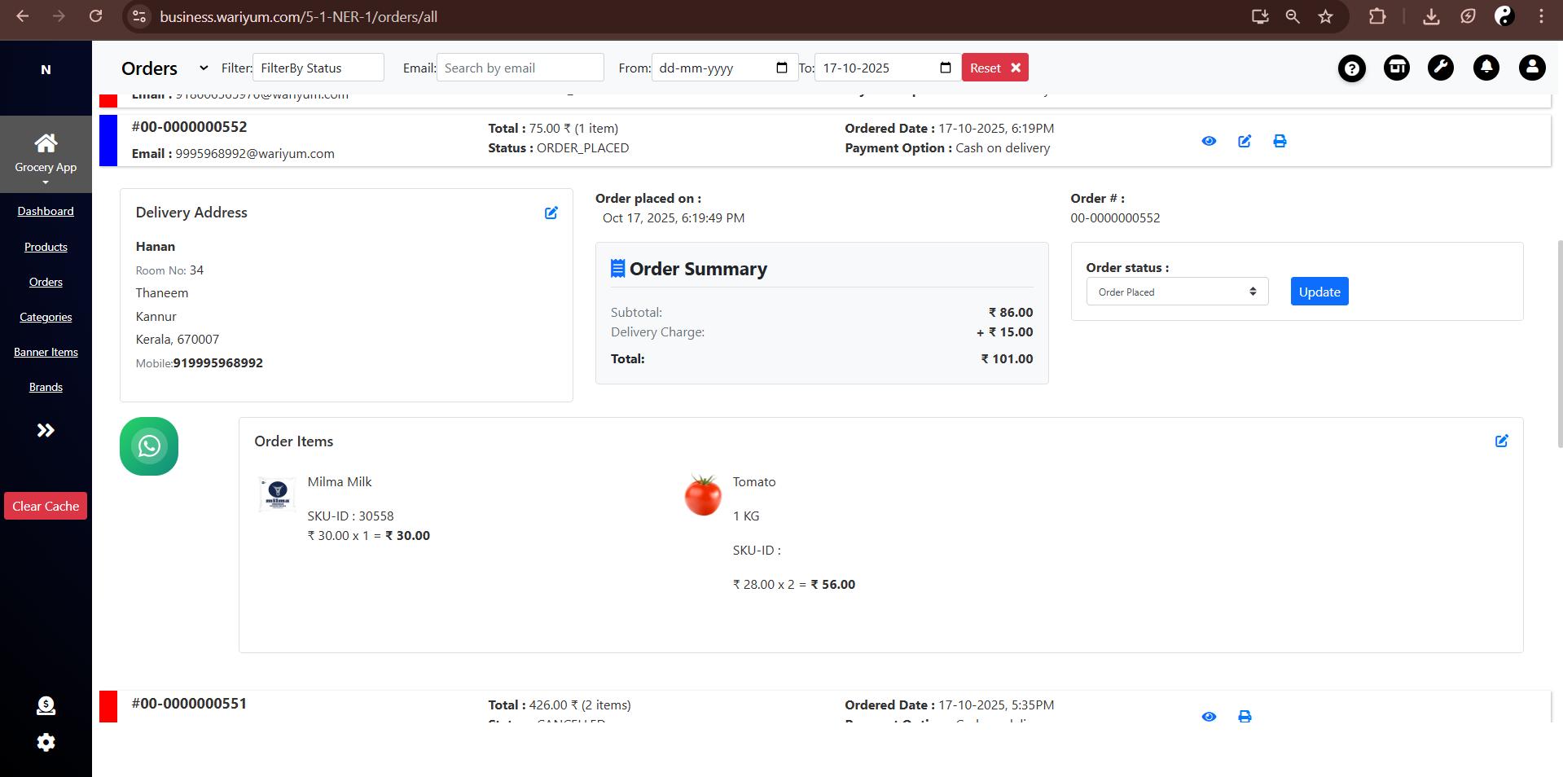
Task: Open settings gear in sidebar
Action: [x=46, y=742]
